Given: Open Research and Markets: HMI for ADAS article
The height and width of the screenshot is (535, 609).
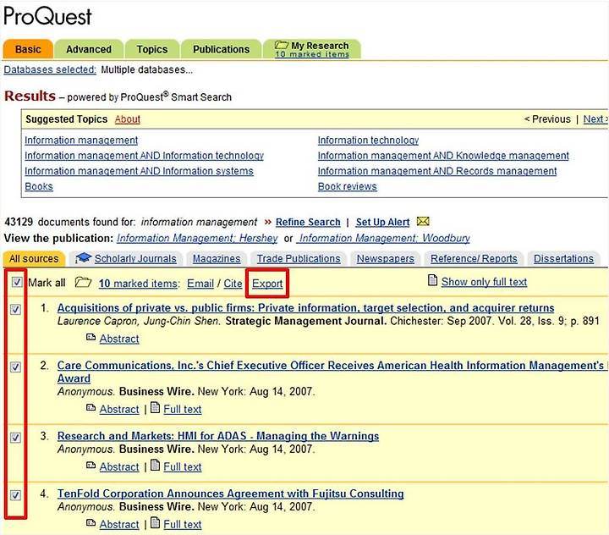Looking at the screenshot, I should pyautogui.click(x=218, y=436).
